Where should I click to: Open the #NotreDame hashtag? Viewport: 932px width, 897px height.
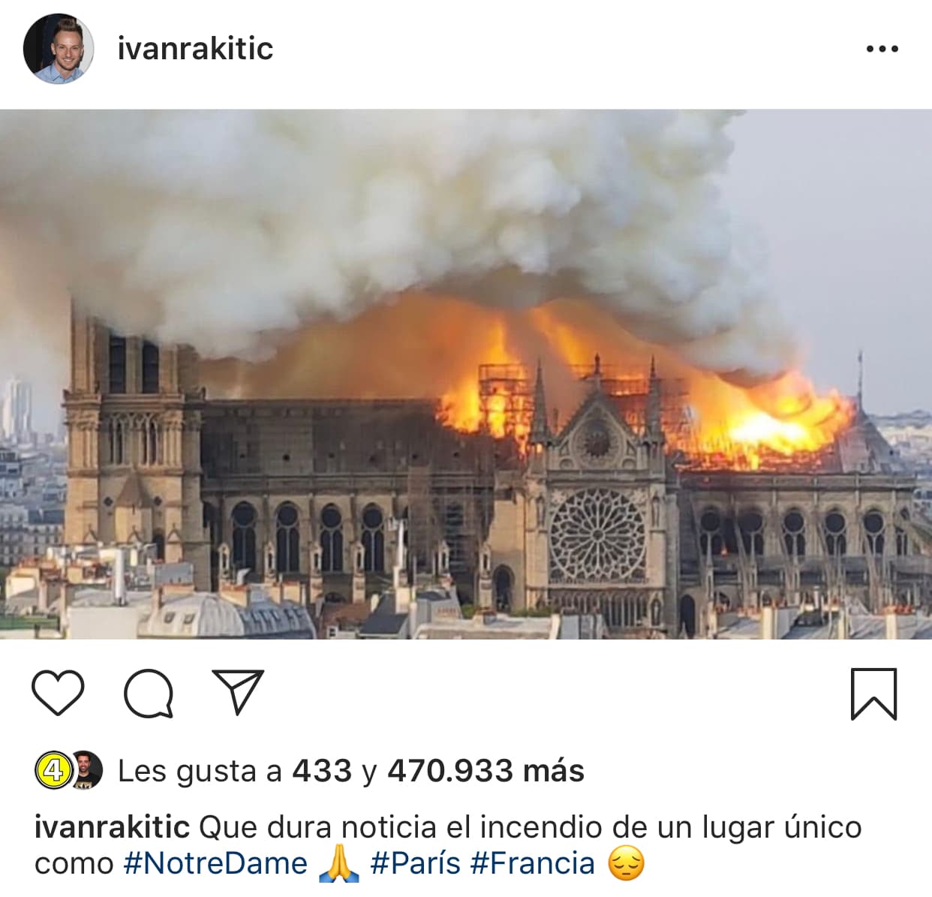[215, 864]
